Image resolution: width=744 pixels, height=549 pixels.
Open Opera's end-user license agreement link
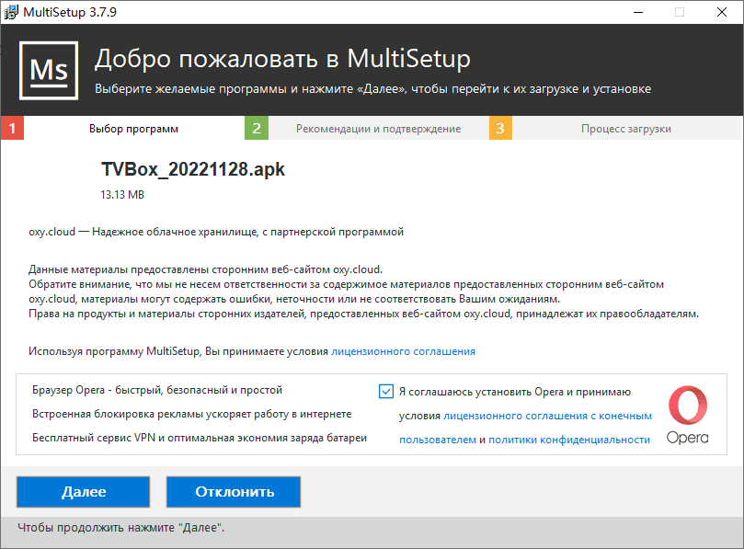click(x=547, y=416)
